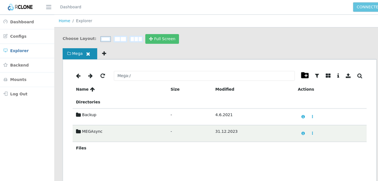The width and height of the screenshot is (378, 181).
Task: Select three-pane layout
Action: (136, 39)
